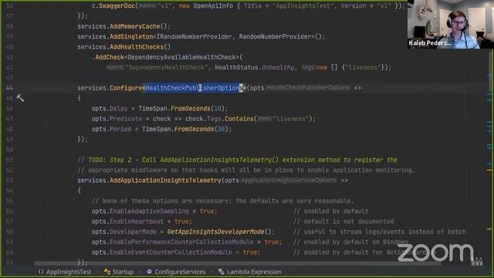Click opts.Predicate property
The image size is (494, 278).
(x=117, y=119)
